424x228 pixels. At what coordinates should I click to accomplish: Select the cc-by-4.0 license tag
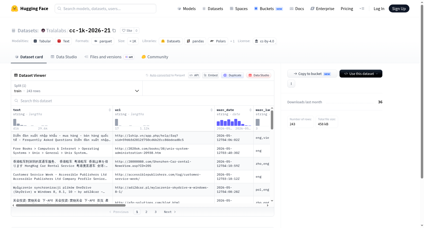click(264, 41)
